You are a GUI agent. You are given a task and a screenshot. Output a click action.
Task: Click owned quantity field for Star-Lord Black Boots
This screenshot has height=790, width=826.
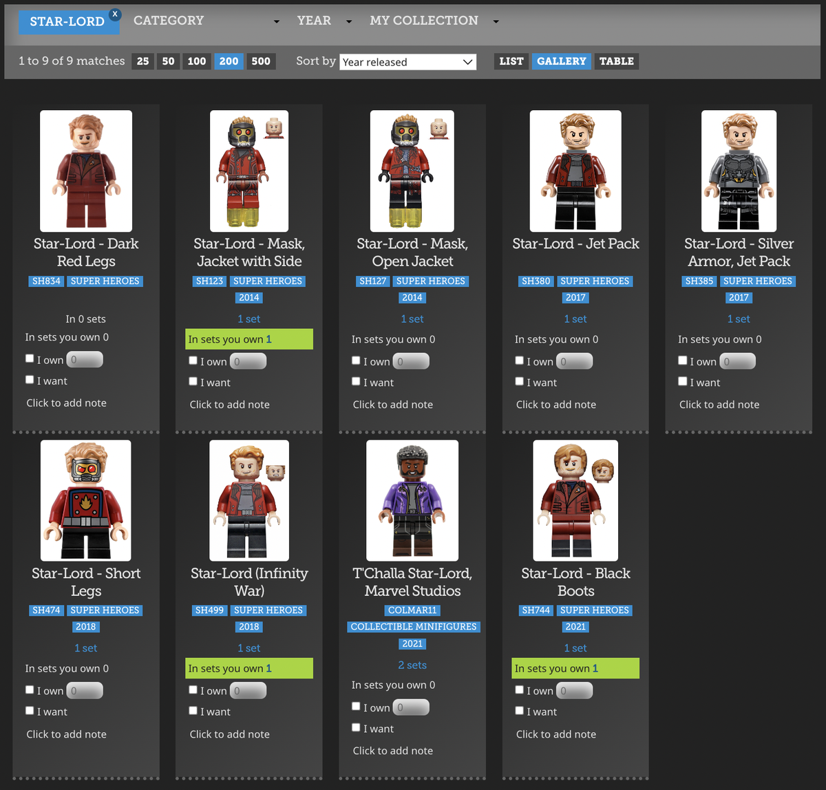coord(574,691)
